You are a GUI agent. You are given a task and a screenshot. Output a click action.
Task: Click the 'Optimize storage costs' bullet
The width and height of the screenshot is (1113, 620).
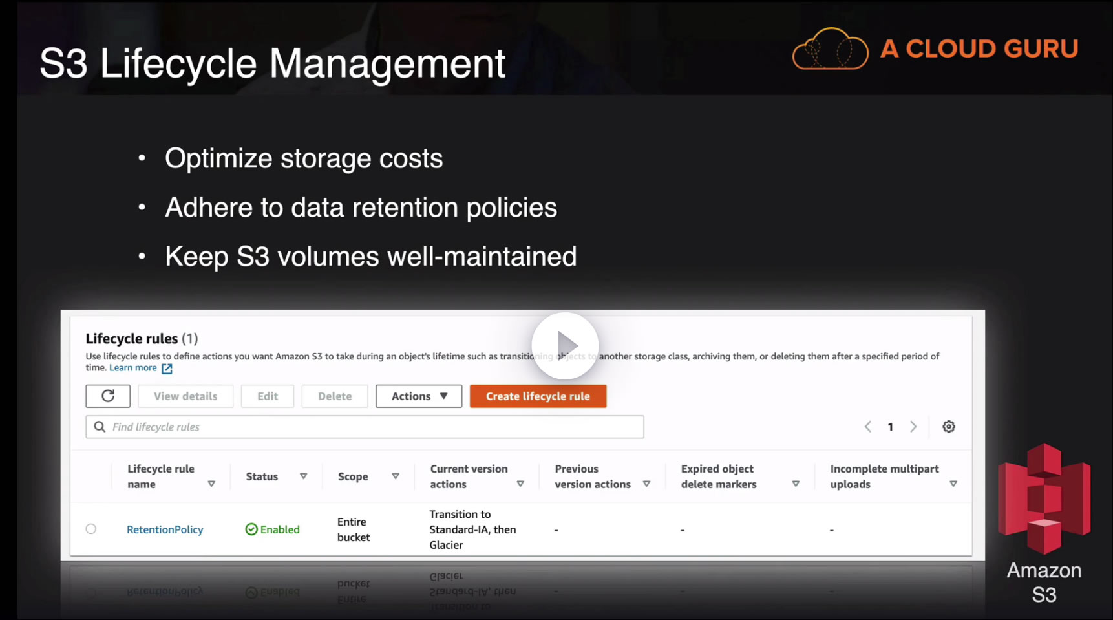pos(304,158)
